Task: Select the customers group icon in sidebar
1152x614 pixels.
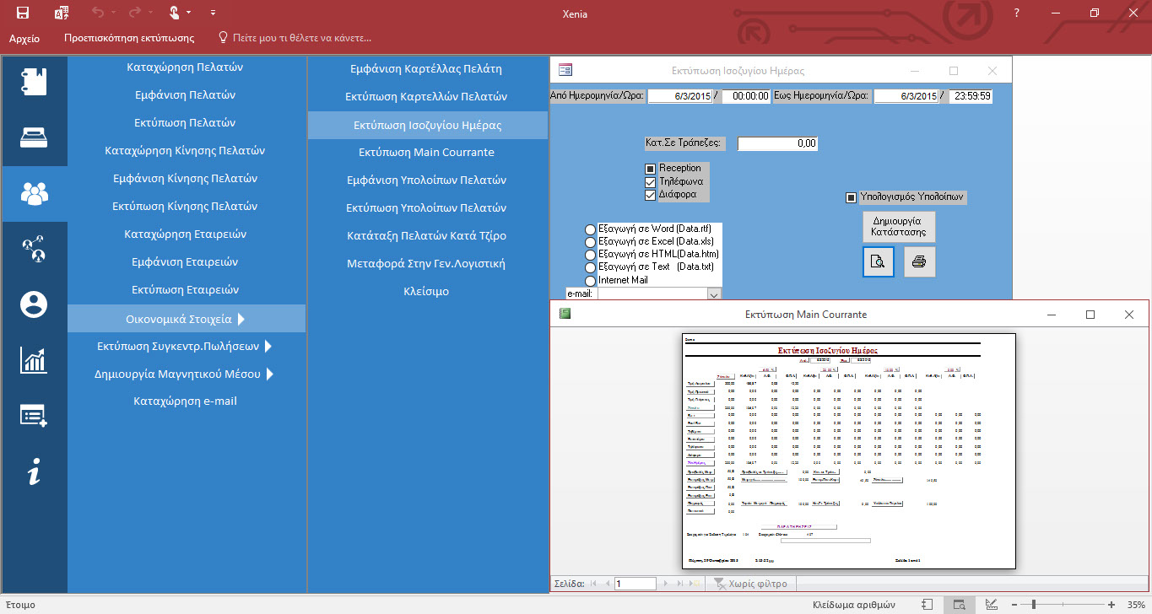Action: [x=34, y=193]
